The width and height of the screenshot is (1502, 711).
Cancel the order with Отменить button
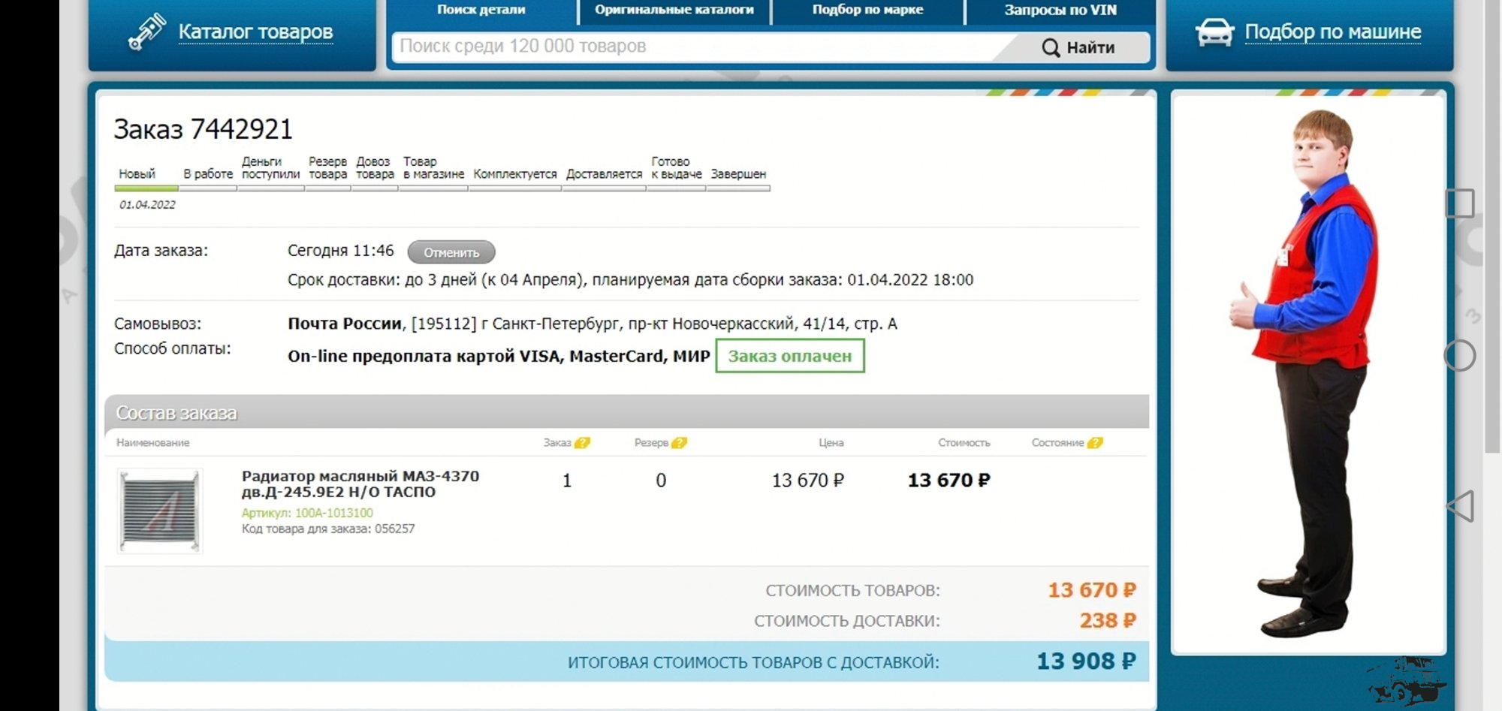click(451, 252)
